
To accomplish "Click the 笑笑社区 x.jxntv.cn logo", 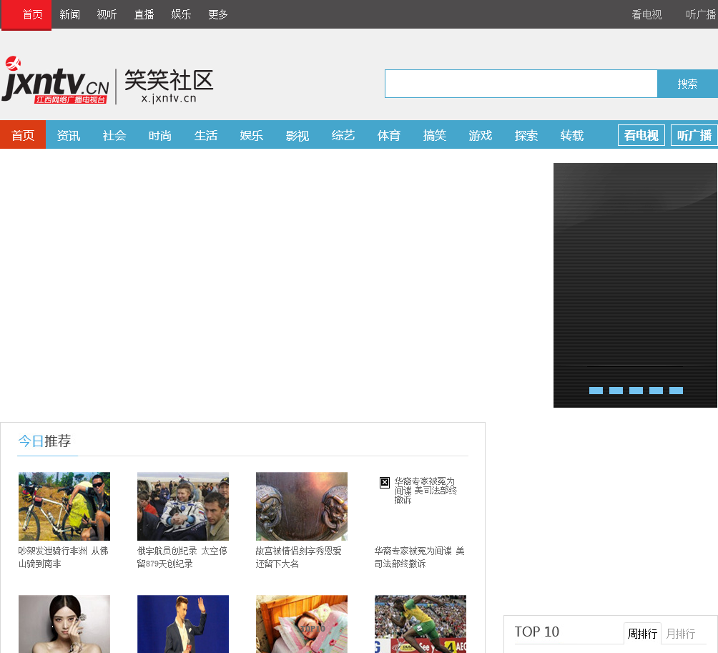I will (169, 87).
